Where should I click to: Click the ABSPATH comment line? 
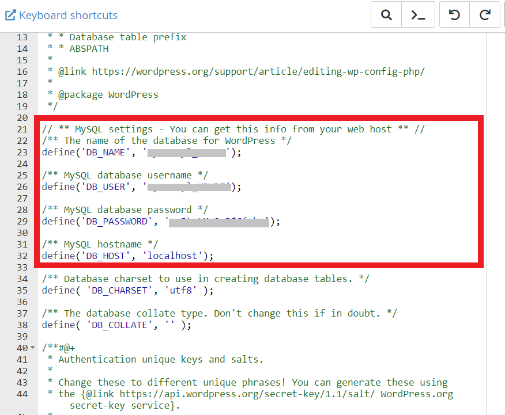[89, 48]
